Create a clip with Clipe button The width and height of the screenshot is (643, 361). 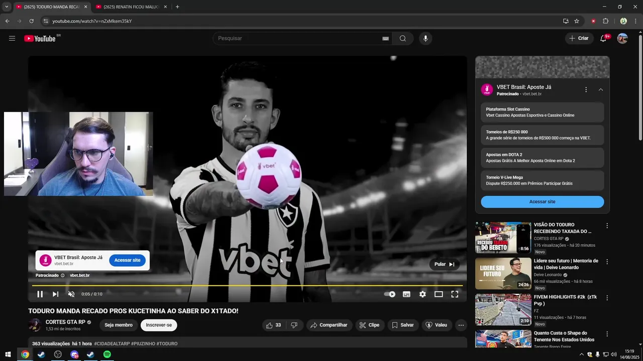[x=369, y=325]
